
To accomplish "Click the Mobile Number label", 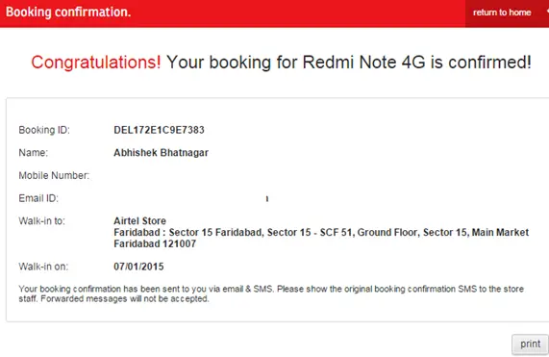I will (54, 175).
